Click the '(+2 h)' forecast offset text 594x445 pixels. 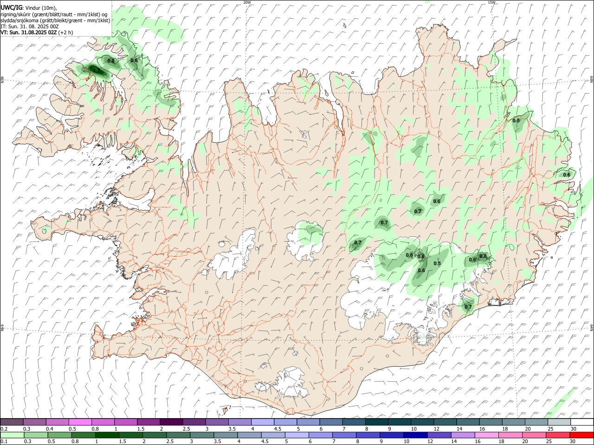66,32
